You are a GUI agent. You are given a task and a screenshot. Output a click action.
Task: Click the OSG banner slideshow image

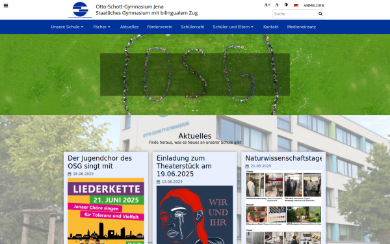click(195, 74)
